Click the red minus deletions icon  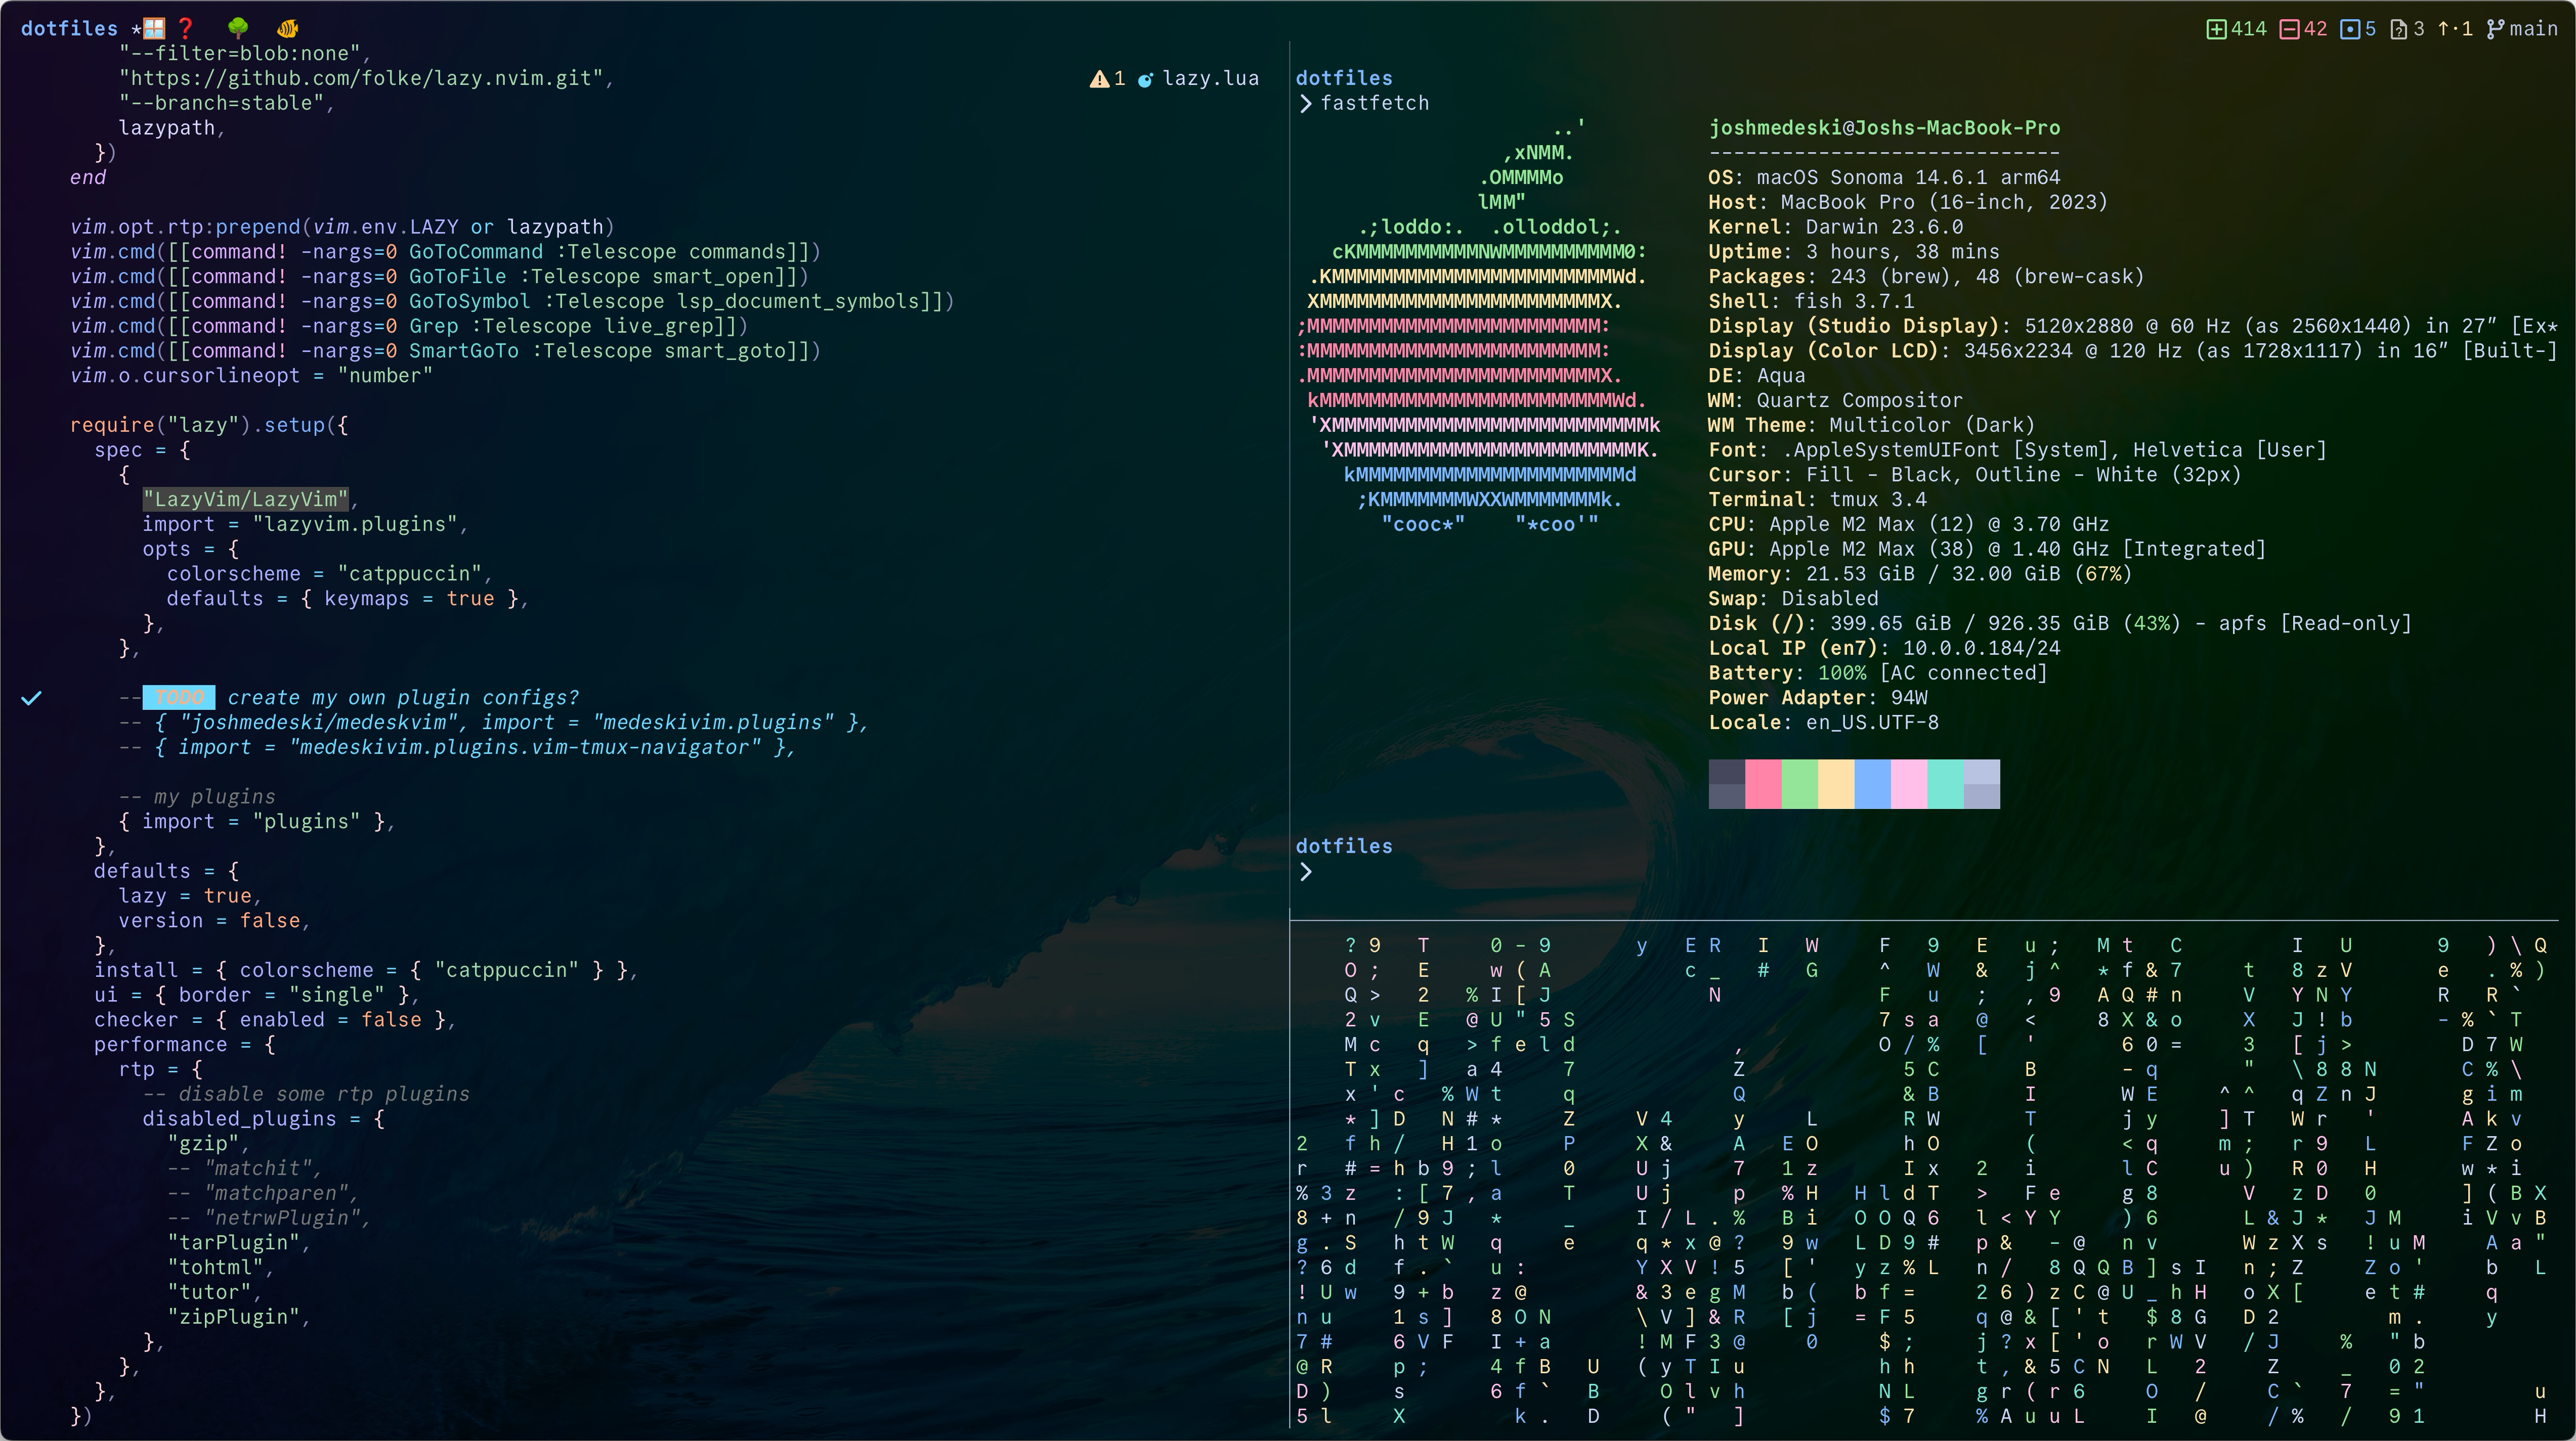tap(2289, 29)
